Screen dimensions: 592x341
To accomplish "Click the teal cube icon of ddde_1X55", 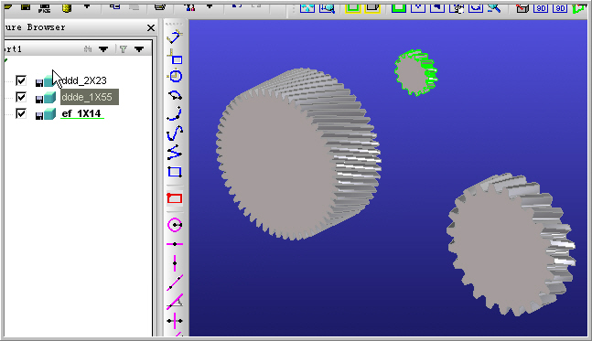I will (49, 97).
